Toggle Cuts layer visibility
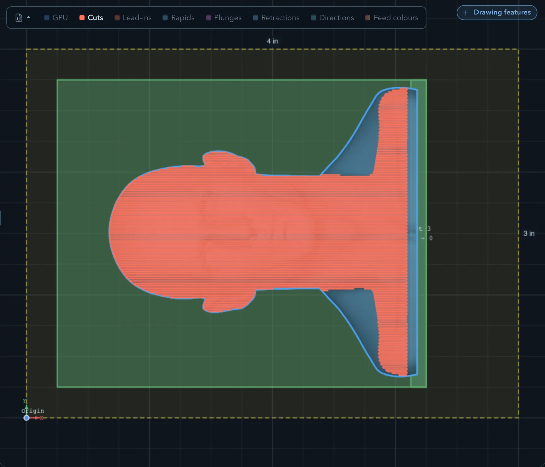This screenshot has width=545, height=467. 91,18
